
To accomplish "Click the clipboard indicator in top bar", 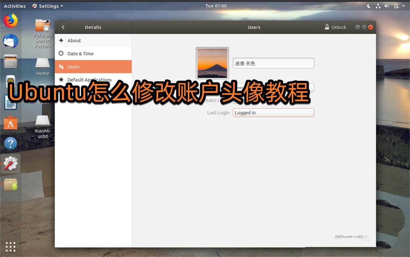I will click(x=396, y=6).
